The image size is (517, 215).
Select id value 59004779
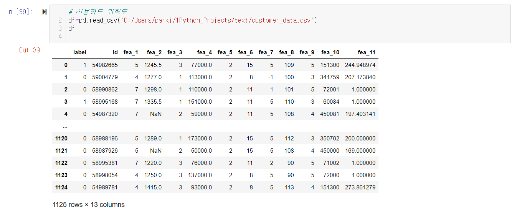[x=105, y=77]
